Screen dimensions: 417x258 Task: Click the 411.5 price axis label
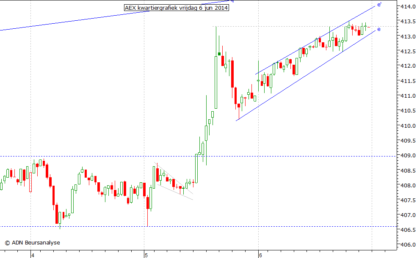click(408, 81)
